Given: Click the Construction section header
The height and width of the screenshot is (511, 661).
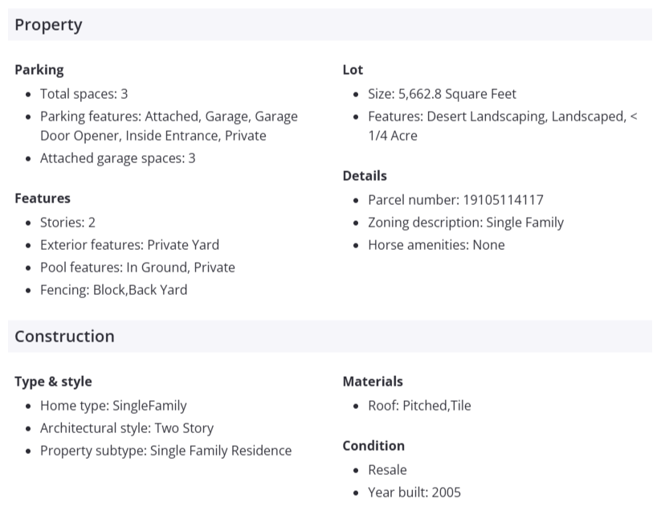Looking at the screenshot, I should point(64,337).
